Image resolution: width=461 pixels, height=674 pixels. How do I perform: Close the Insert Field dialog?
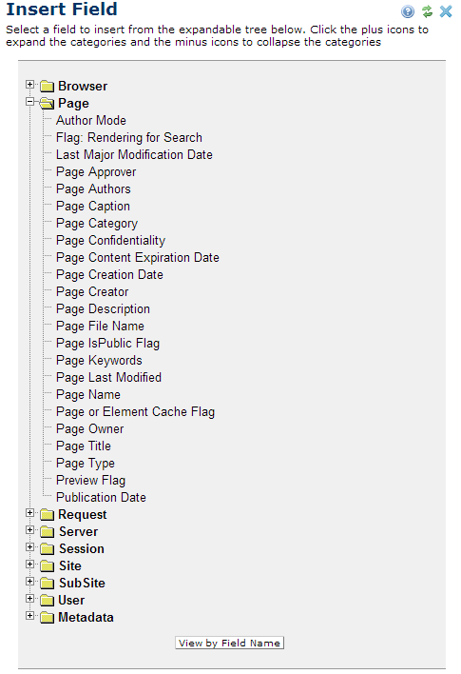click(446, 11)
